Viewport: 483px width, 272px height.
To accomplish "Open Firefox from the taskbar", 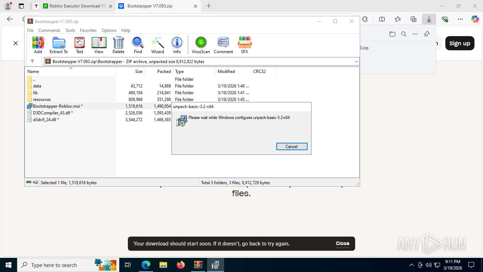I will pos(181,265).
